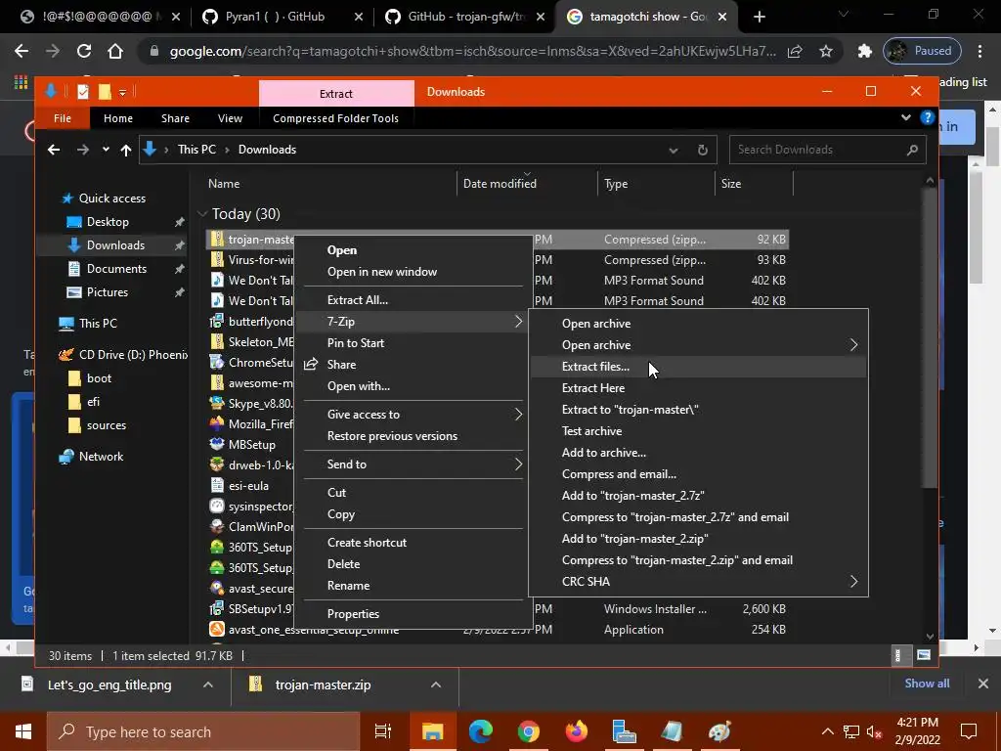Click Show all downloads link

click(x=927, y=684)
